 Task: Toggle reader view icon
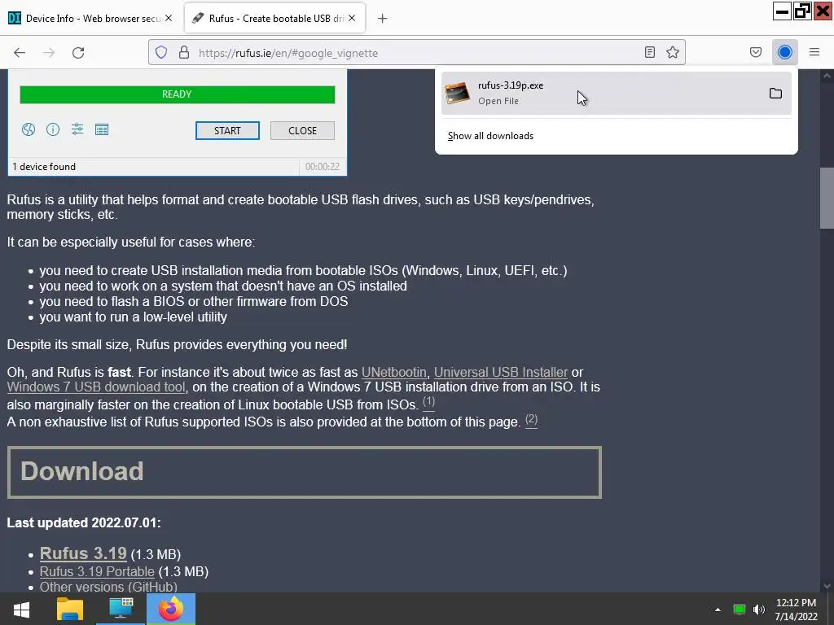pos(649,52)
